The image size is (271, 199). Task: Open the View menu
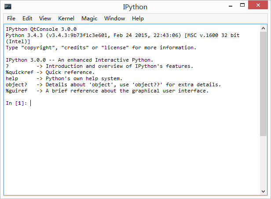(x=45, y=18)
